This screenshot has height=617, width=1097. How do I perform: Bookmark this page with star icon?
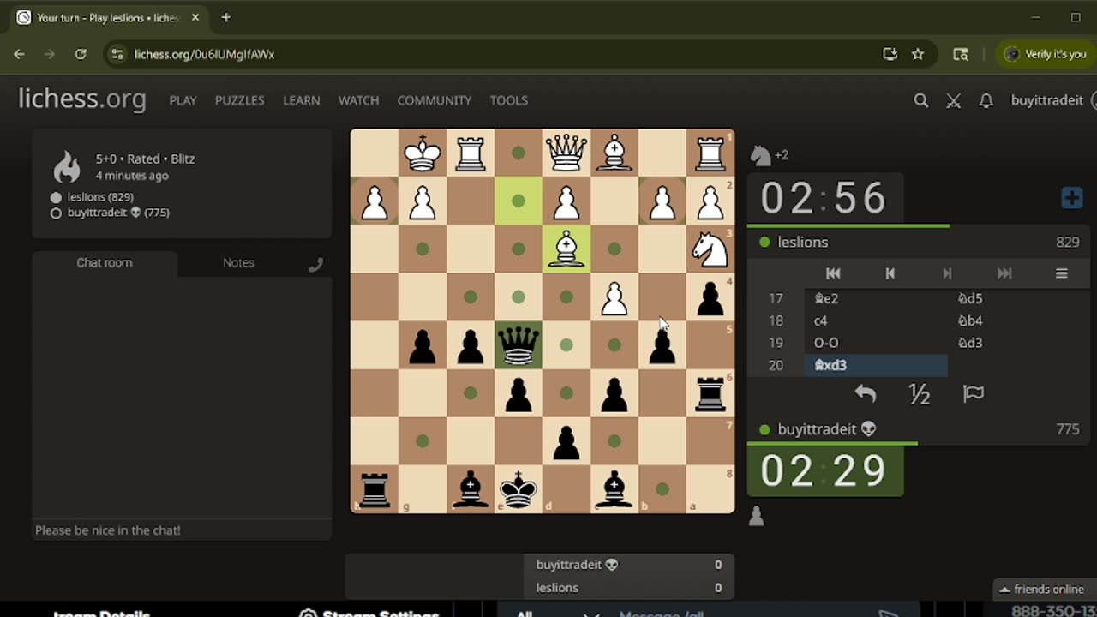click(x=918, y=54)
